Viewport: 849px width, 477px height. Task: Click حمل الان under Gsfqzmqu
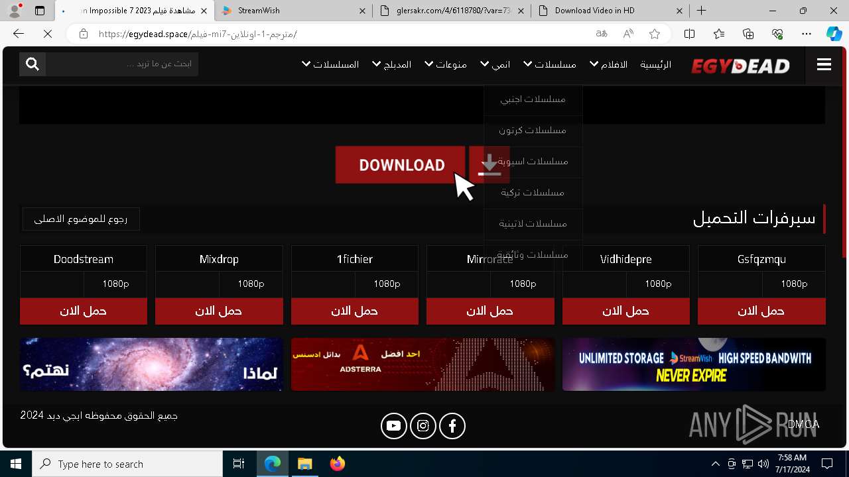(761, 311)
